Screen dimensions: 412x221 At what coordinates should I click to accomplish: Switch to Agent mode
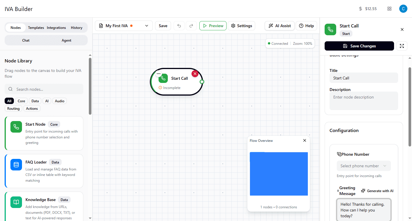(x=66, y=40)
